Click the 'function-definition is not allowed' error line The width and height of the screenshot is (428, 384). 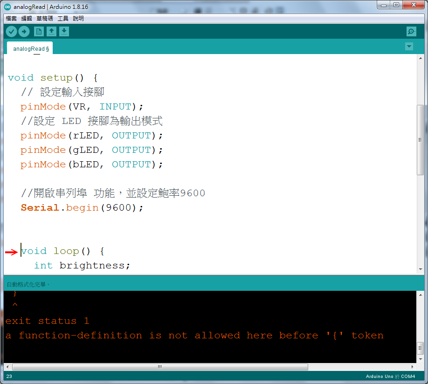coord(194,336)
